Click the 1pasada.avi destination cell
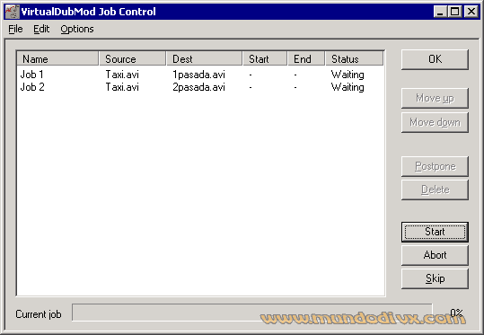 pos(198,75)
